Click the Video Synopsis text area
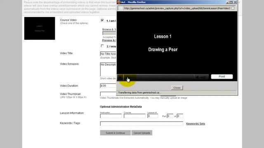The height and width of the screenshot is (148, 264). [108, 69]
